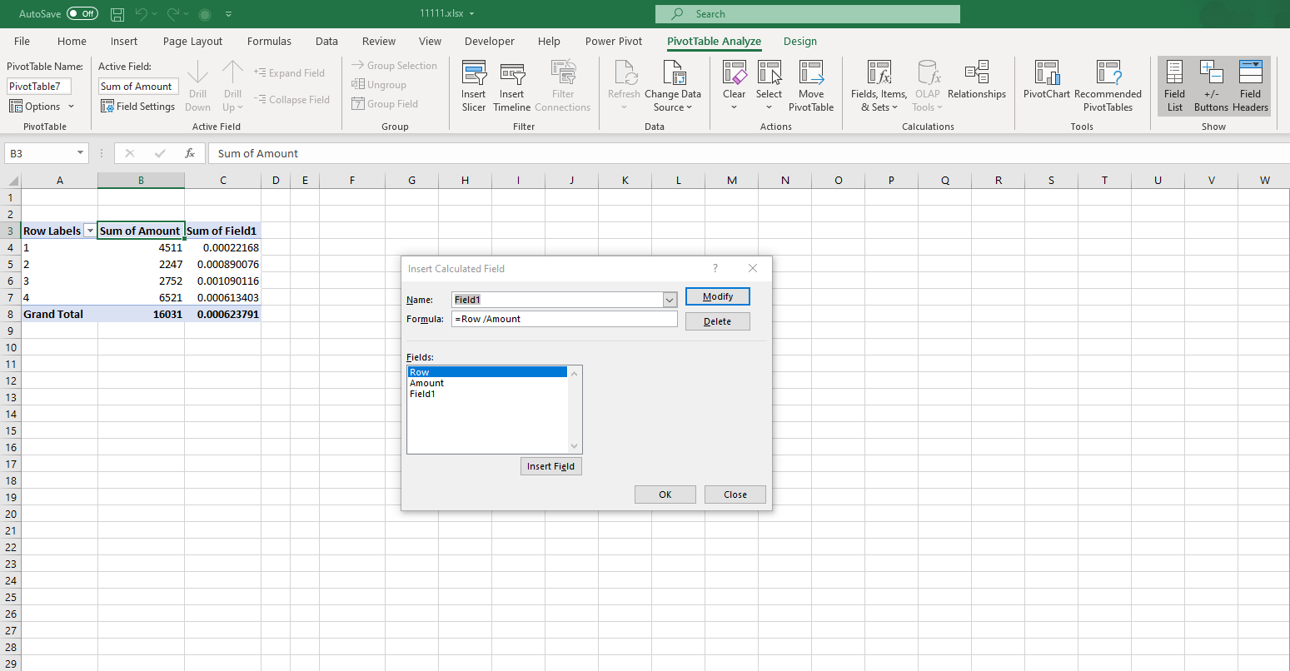1290x671 pixels.
Task: Switch to Page Layout tab
Action: 192,41
